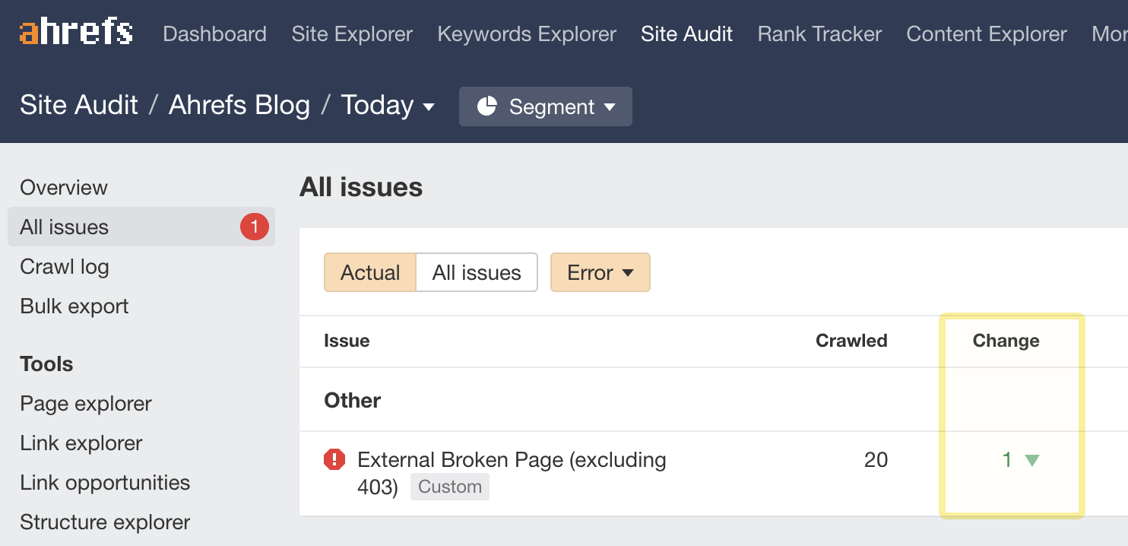The height and width of the screenshot is (546, 1128).
Task: Navigate to Keywords Explorer
Action: (x=527, y=33)
